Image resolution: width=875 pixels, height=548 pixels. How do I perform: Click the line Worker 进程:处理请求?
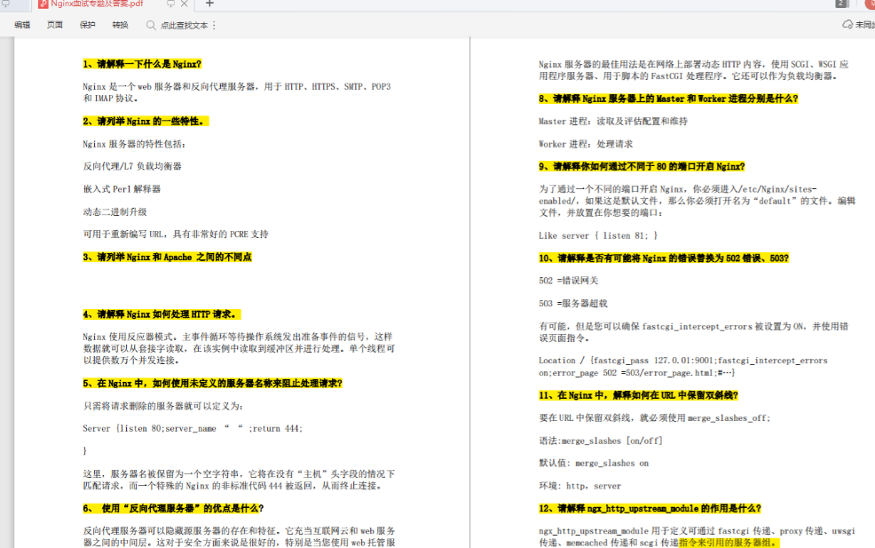[x=586, y=144]
